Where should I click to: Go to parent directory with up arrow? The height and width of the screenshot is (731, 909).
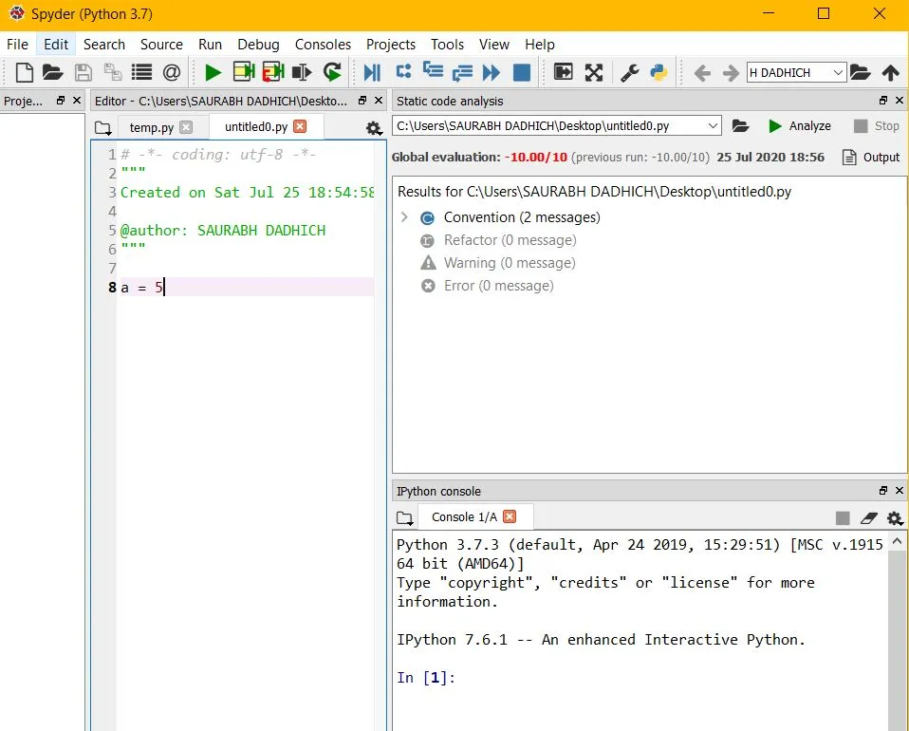point(890,72)
